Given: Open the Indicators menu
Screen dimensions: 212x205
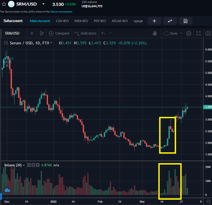Looking at the screenshot, I should 85,33.
